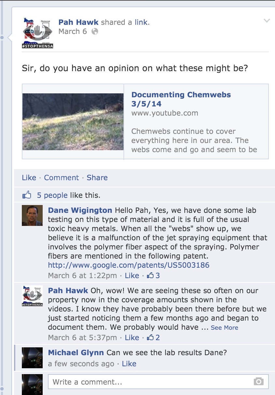
Task: Like Michael Glynn's comment
Action: click(129, 364)
